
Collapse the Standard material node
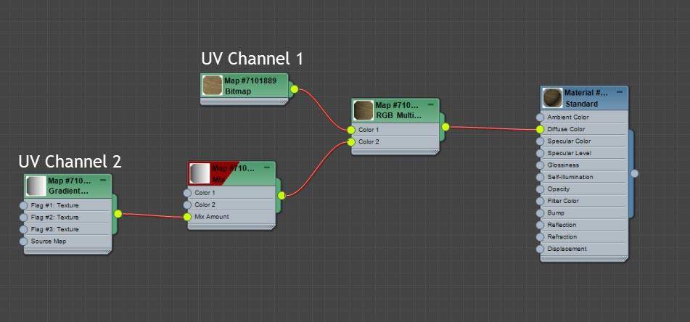pyautogui.click(x=619, y=92)
